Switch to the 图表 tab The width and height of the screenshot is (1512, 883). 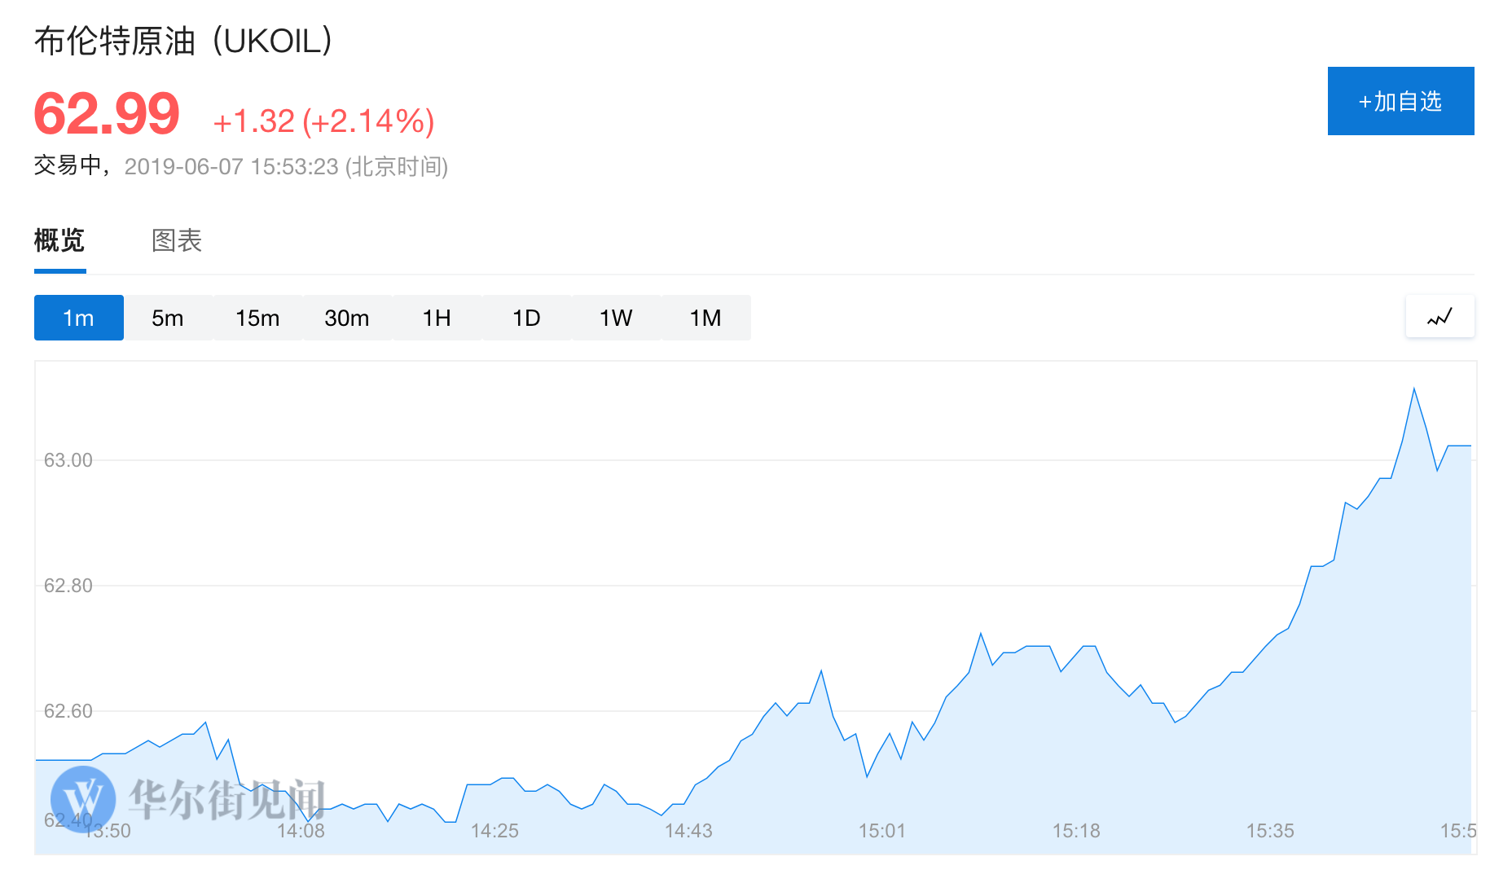pos(177,240)
